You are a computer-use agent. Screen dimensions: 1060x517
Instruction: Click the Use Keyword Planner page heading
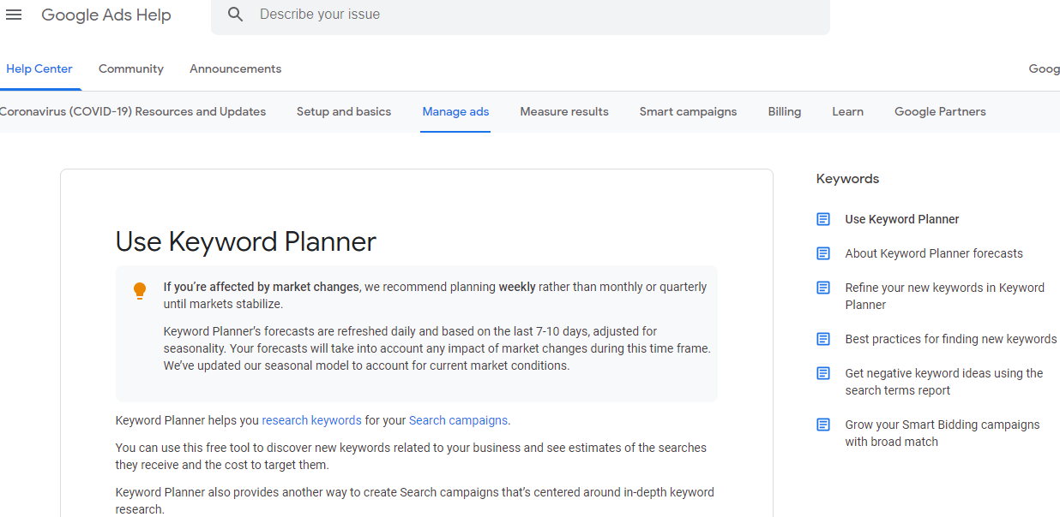pos(246,241)
